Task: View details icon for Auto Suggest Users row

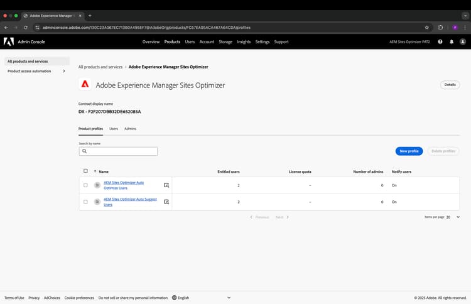Action: point(166,202)
